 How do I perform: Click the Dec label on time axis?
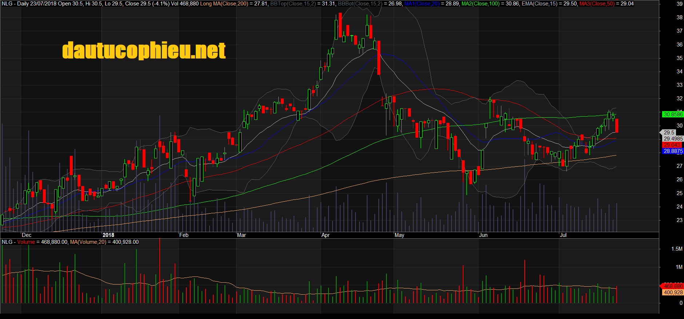pos(27,235)
